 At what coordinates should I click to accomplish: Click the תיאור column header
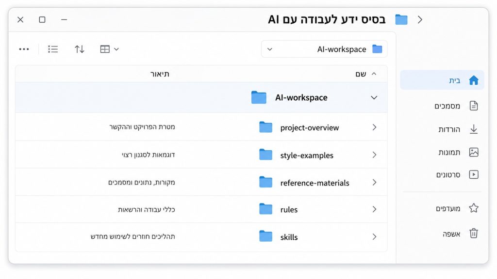click(x=160, y=74)
